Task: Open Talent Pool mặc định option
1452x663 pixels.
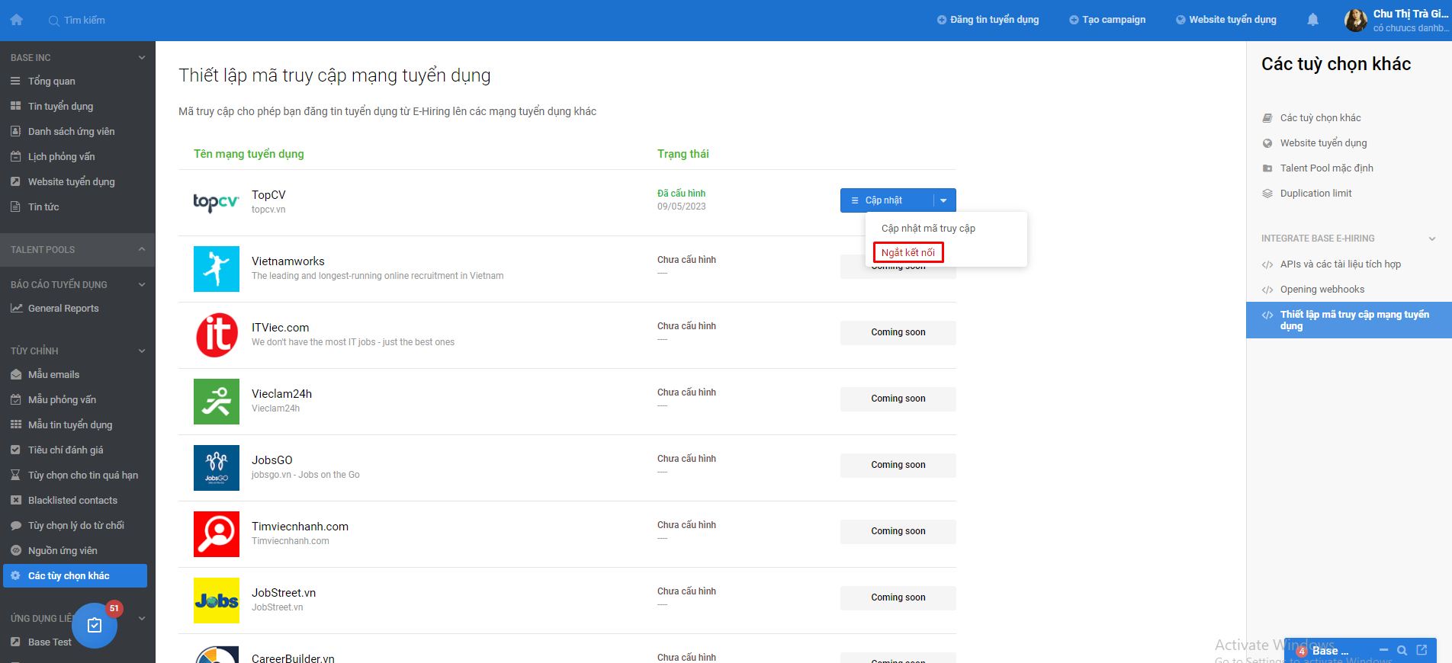Action: pyautogui.click(x=1326, y=168)
